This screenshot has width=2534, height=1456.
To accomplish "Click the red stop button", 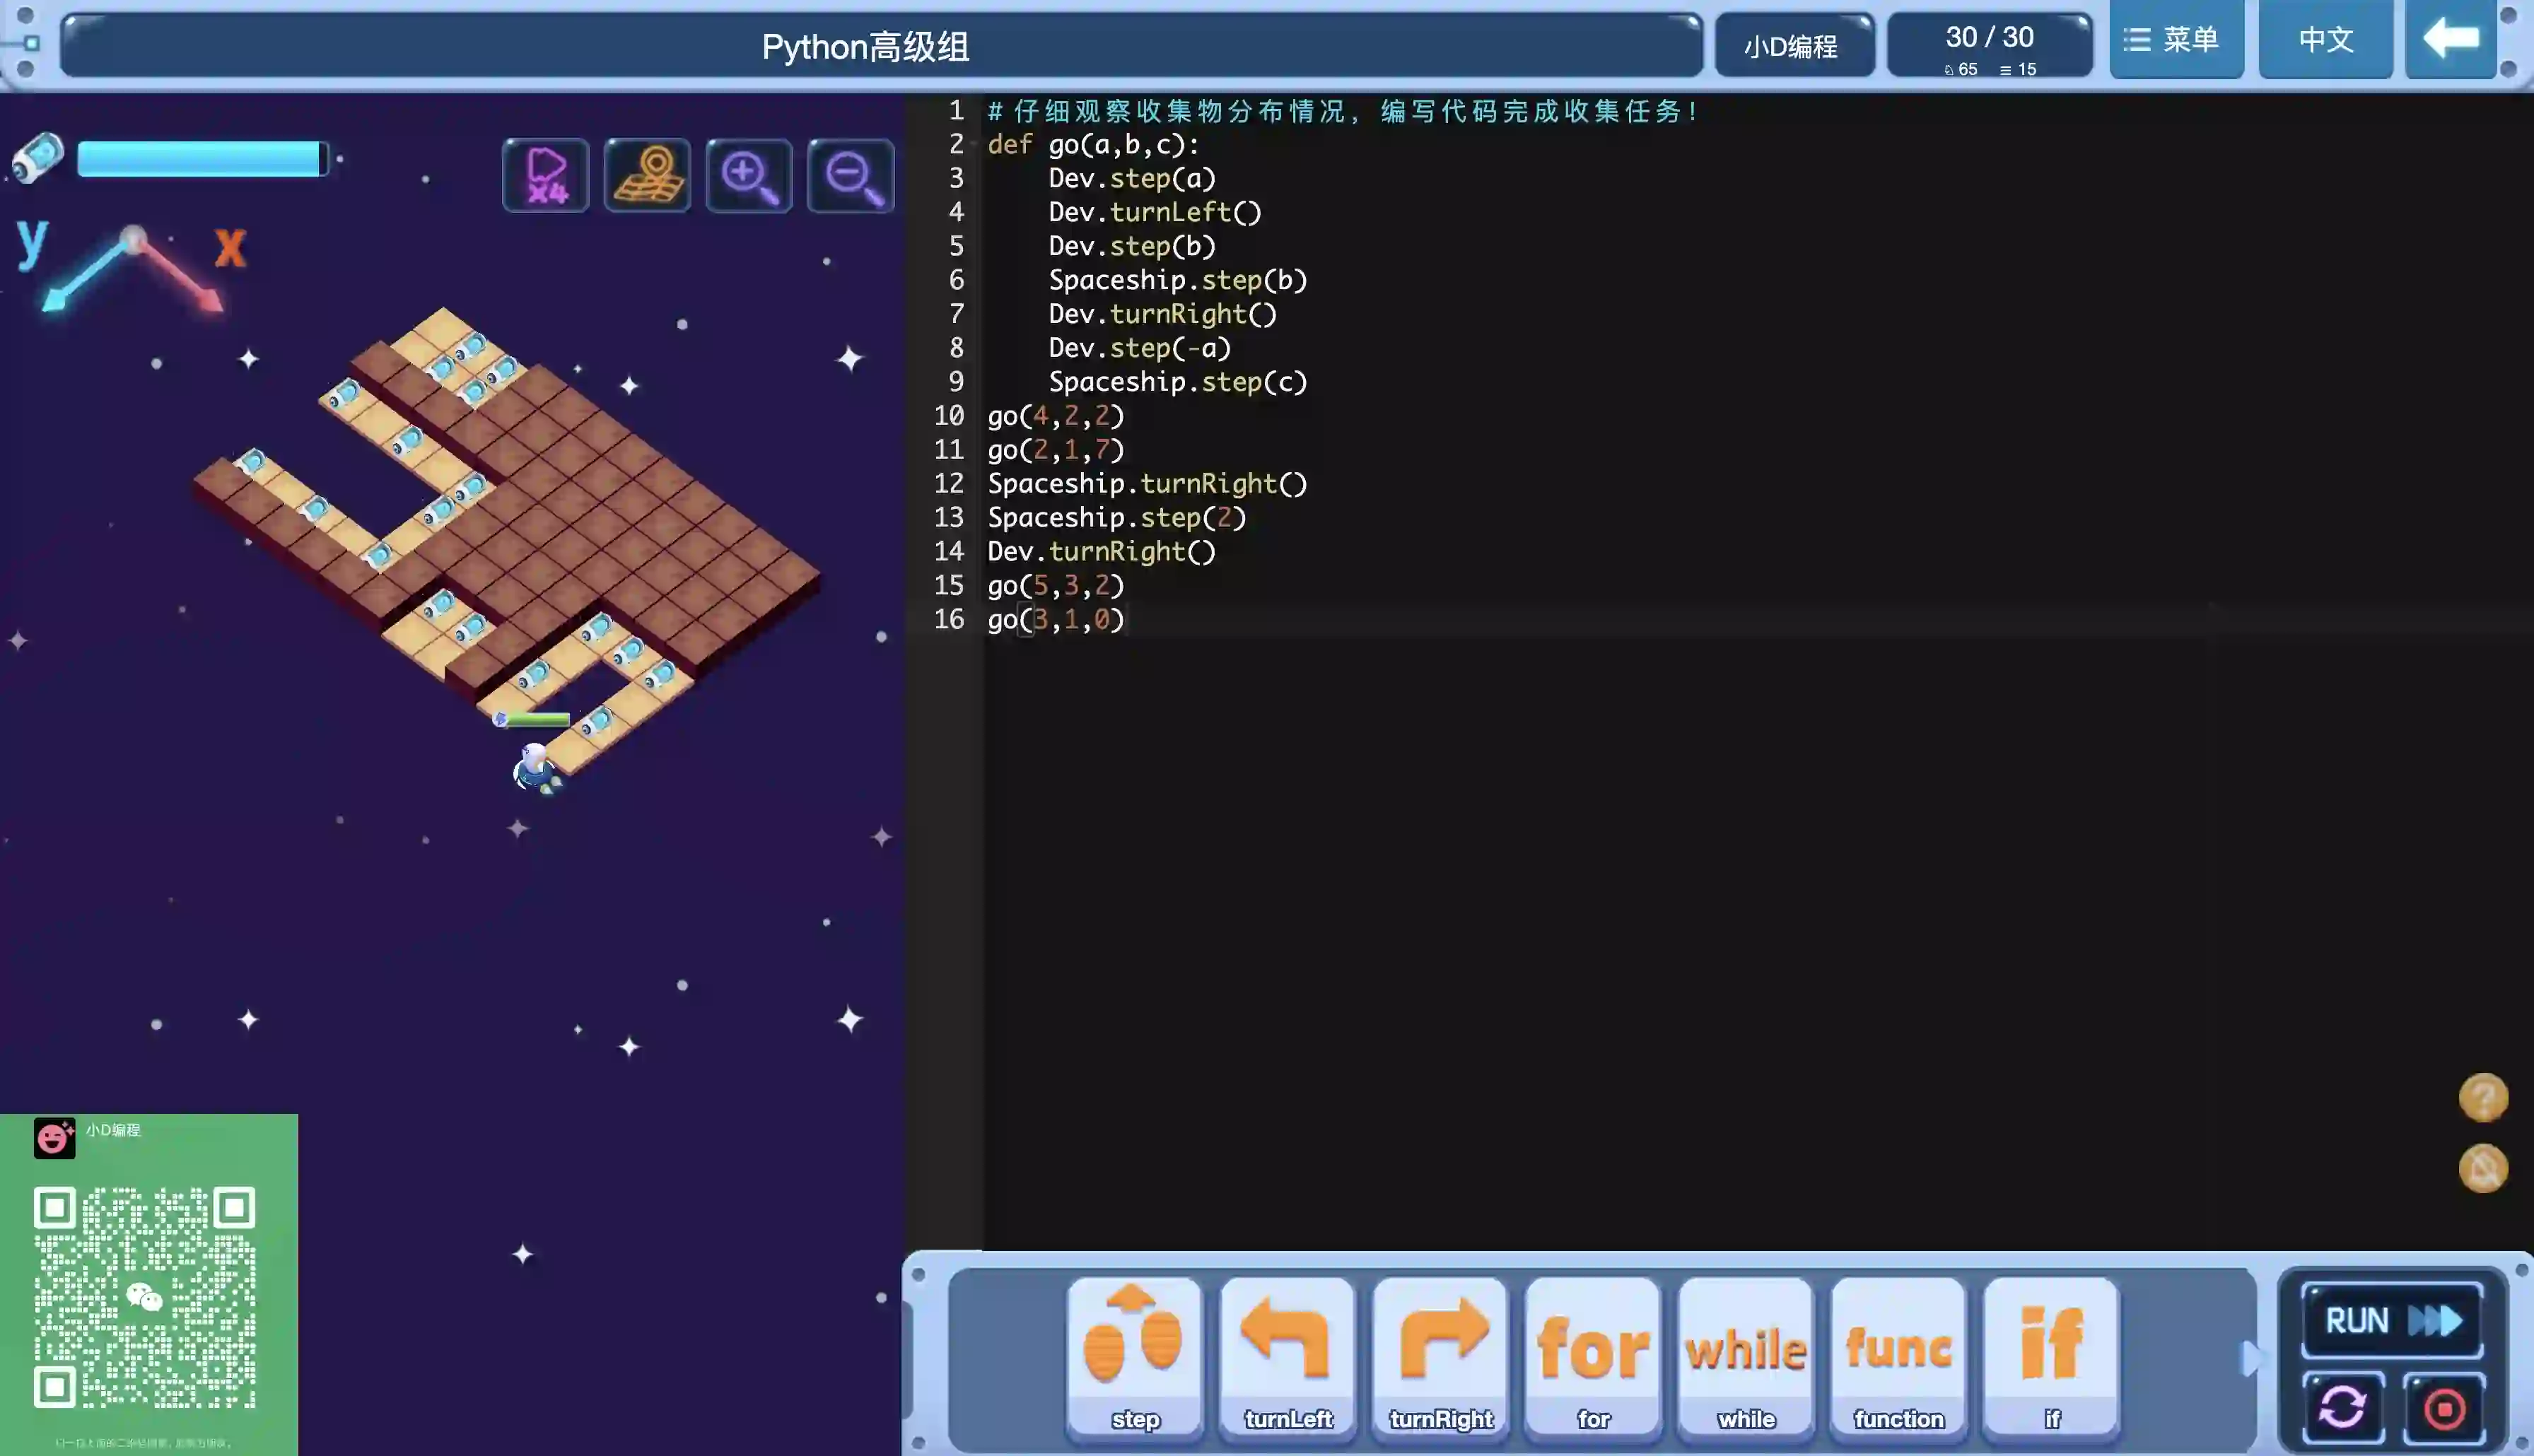I will pyautogui.click(x=2444, y=1408).
